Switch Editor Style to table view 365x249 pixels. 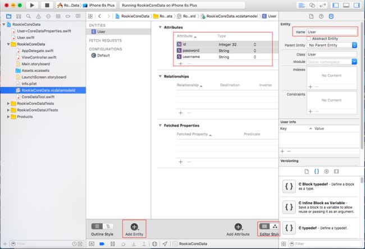click(264, 226)
